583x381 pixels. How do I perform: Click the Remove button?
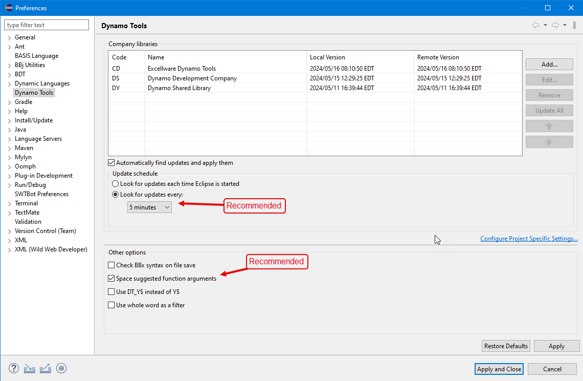tap(549, 95)
